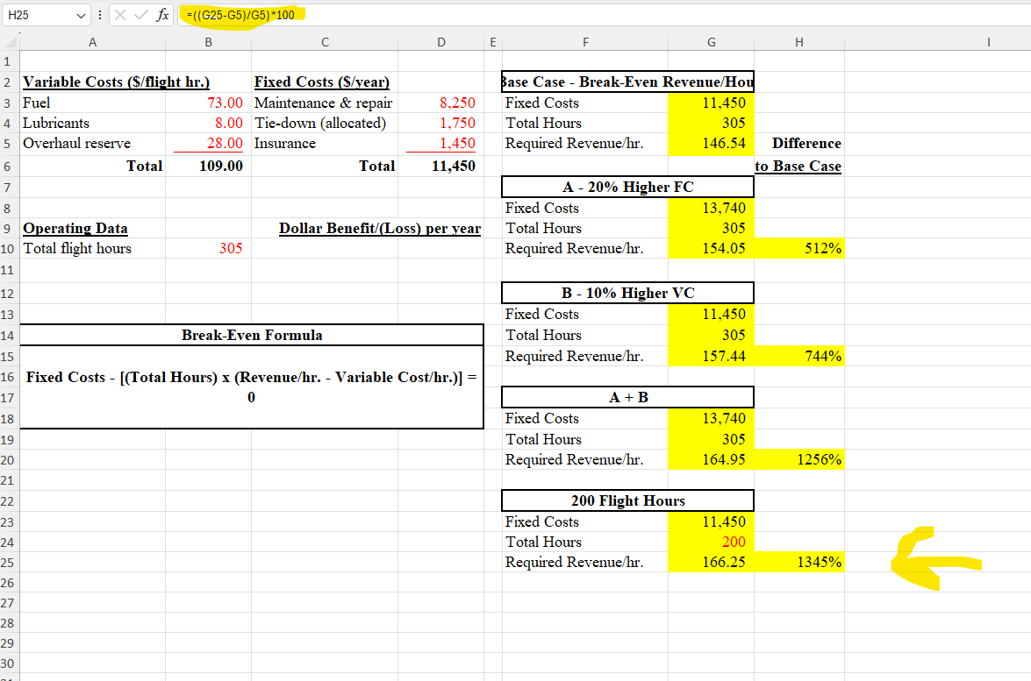This screenshot has height=681, width=1031.
Task: Select column header B
Action: pos(208,41)
